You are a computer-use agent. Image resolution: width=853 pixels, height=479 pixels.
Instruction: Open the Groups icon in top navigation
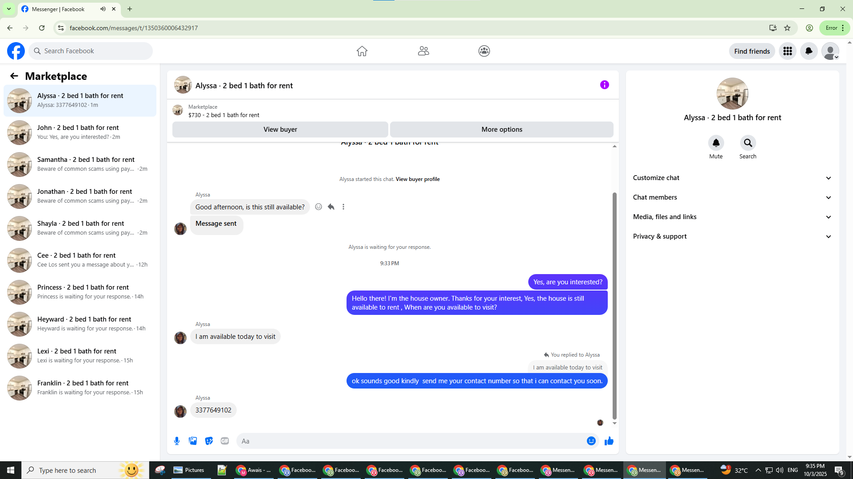point(484,51)
